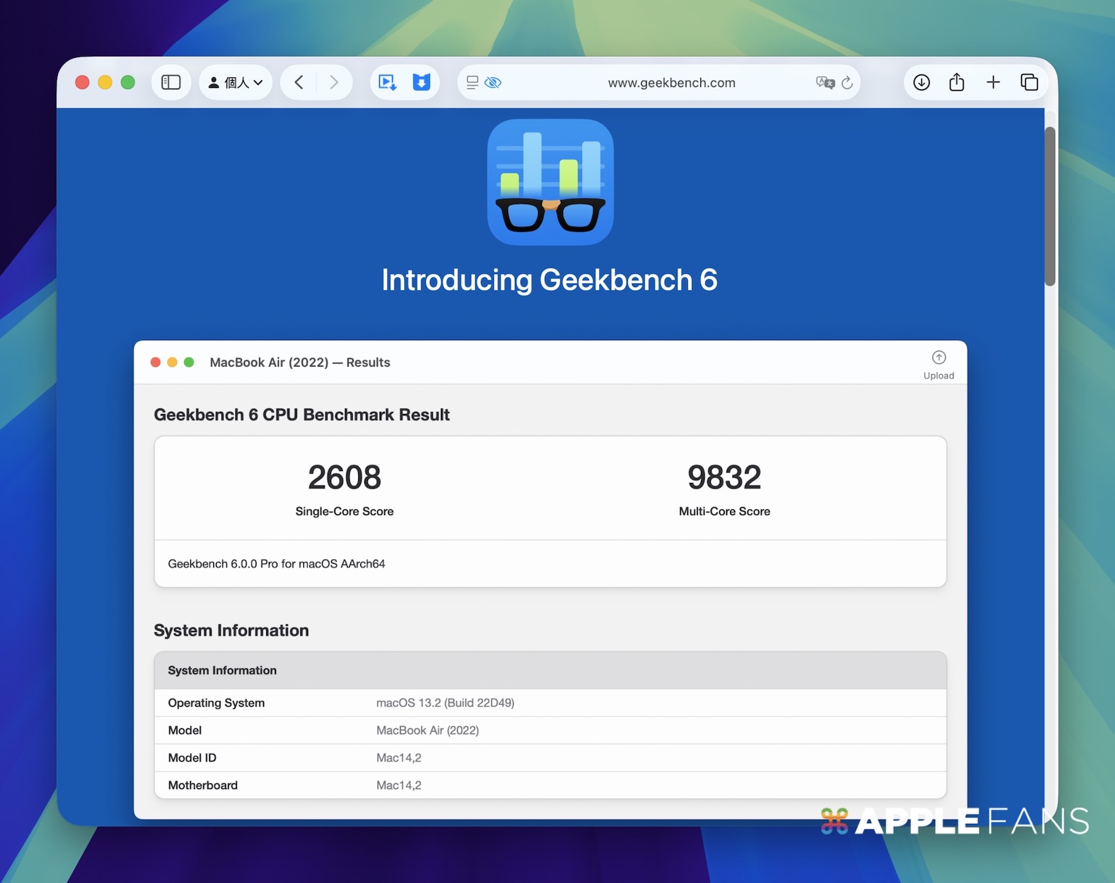This screenshot has width=1115, height=883.
Task: Click the green full-screen button of Safari
Action: point(128,82)
